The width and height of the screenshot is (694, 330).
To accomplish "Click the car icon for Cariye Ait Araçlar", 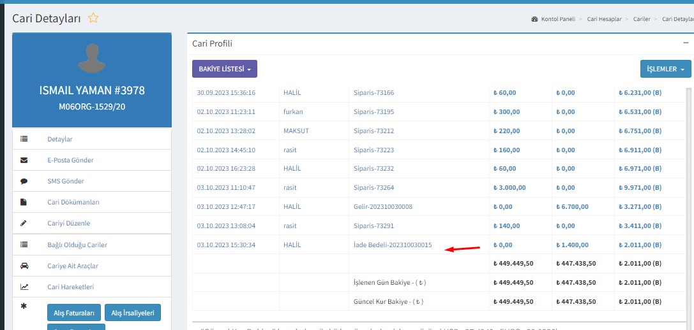I will tap(24, 266).
